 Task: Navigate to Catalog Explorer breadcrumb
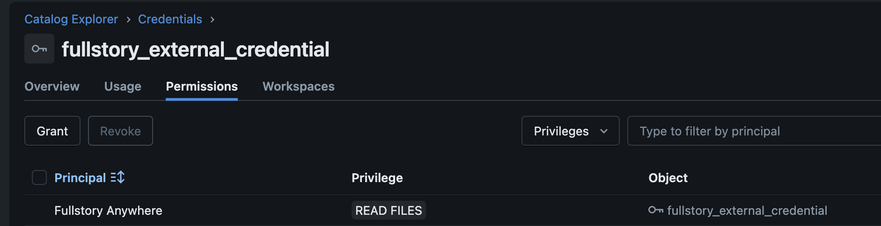[71, 19]
